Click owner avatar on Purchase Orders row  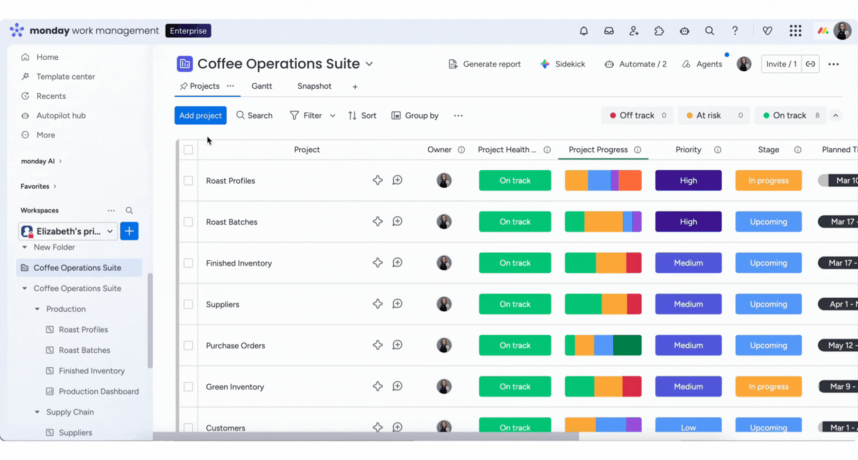coord(444,345)
